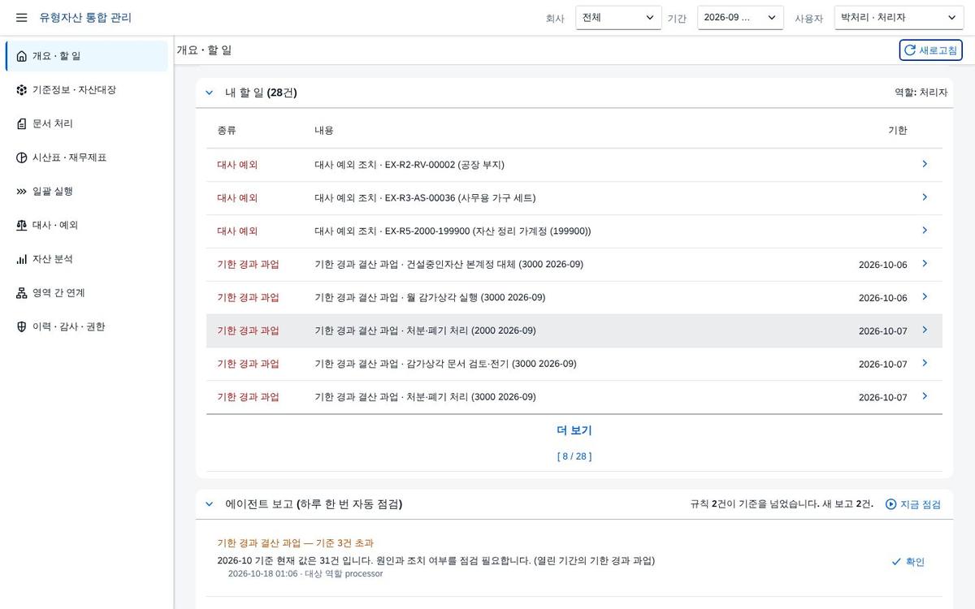Click heading 기한 경과 결산 과업 — 기준 3건 초과

296,543
